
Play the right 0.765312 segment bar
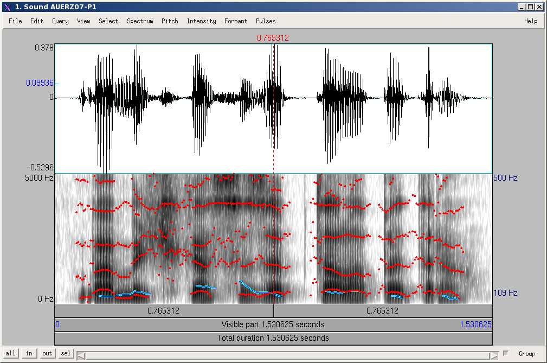pyautogui.click(x=383, y=311)
